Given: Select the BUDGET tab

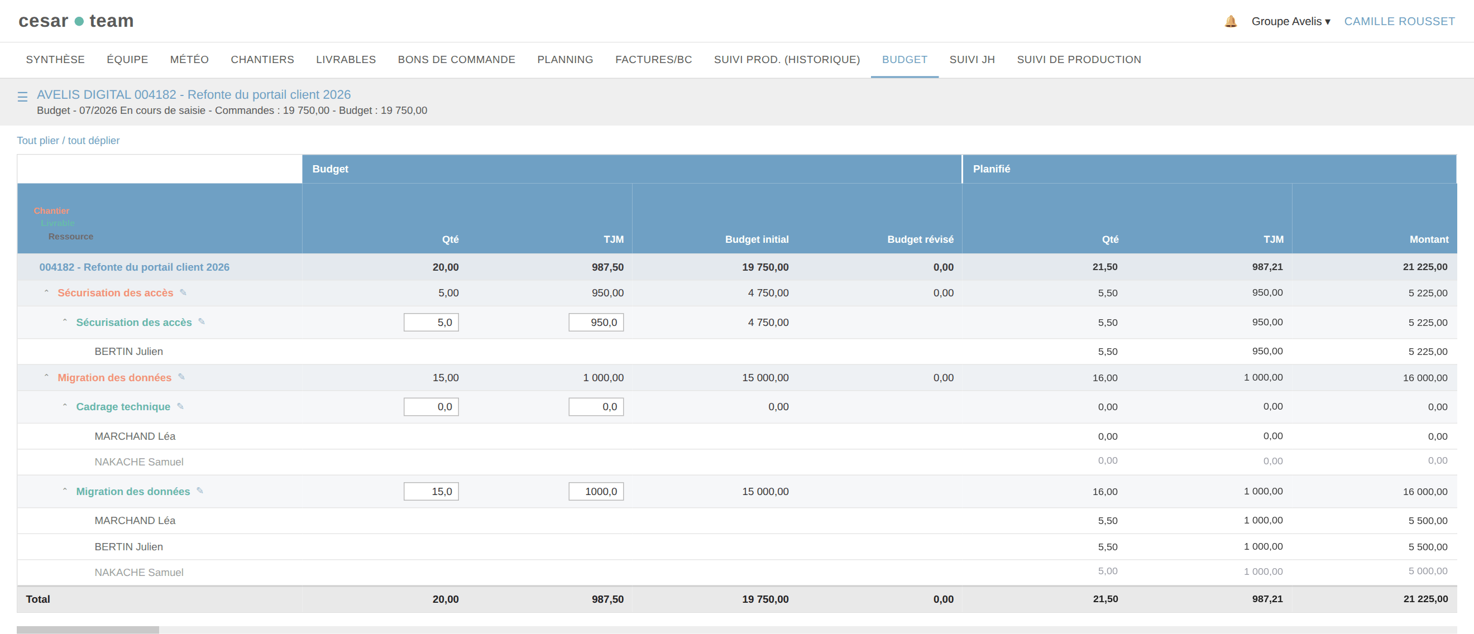Looking at the screenshot, I should pyautogui.click(x=904, y=60).
